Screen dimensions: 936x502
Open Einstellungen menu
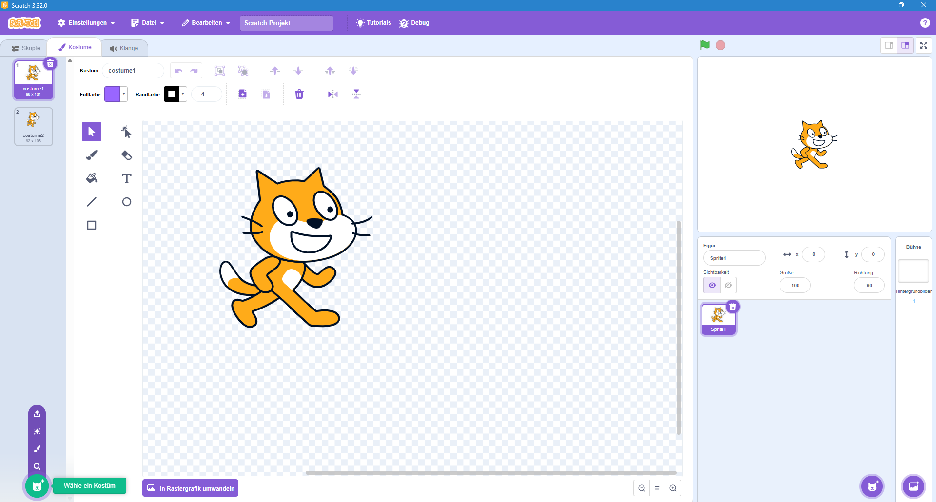86,23
